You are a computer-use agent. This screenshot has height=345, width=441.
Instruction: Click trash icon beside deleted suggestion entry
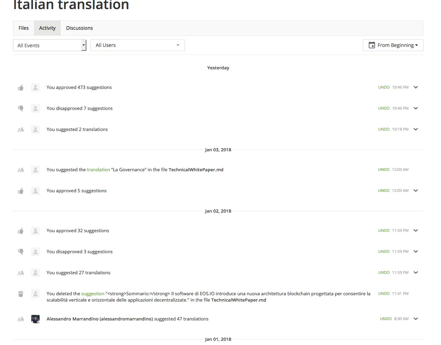[x=21, y=294]
